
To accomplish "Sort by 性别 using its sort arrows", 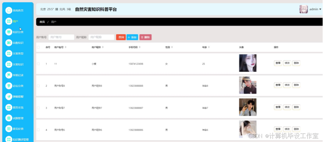I will point(172,47).
